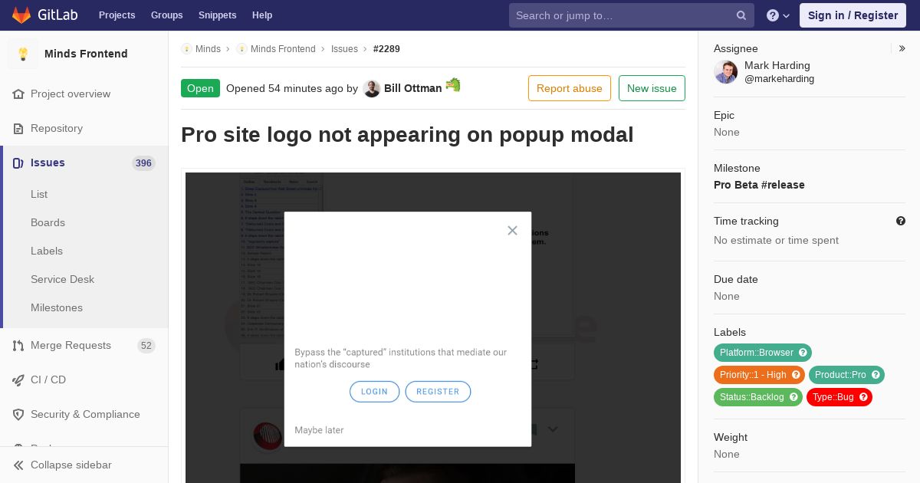Open the Snippets menu item

(x=217, y=15)
